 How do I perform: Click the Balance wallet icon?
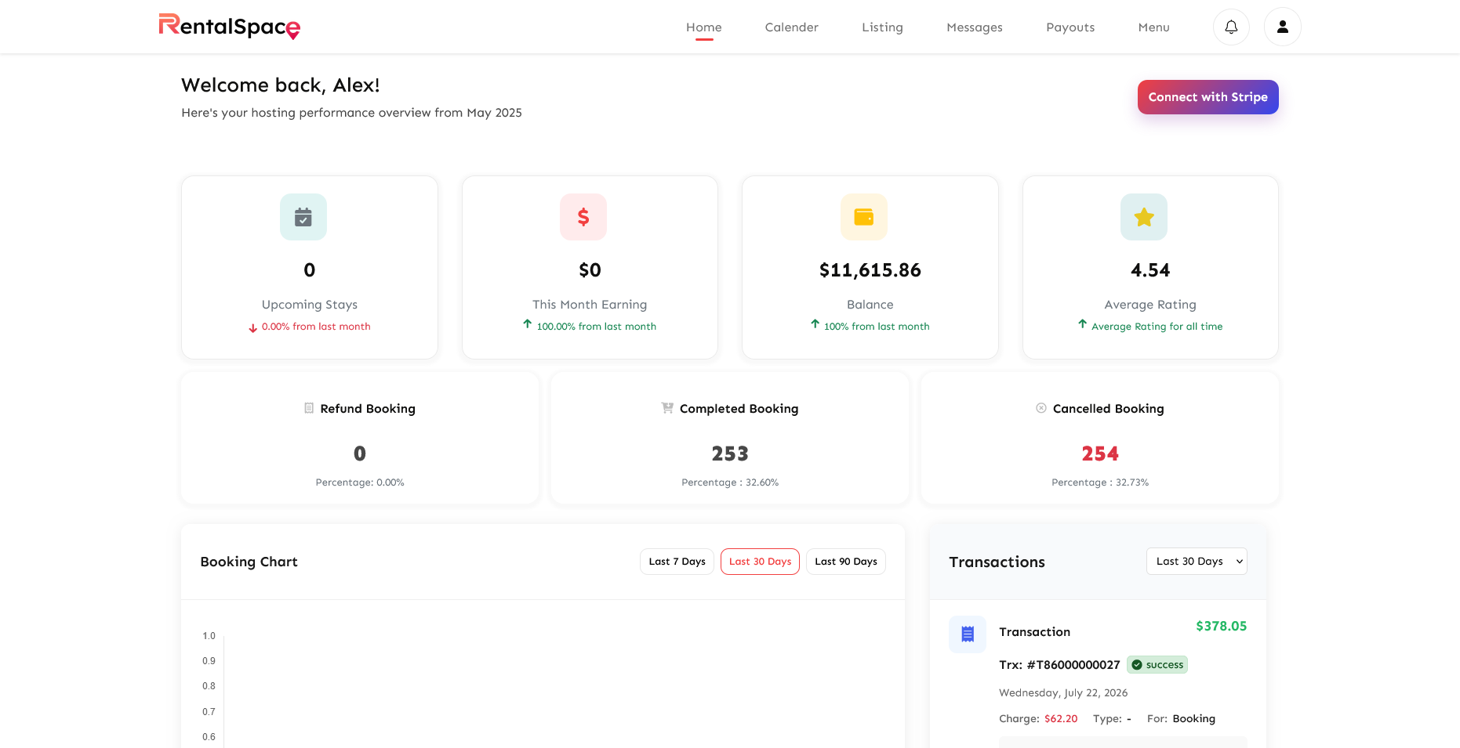tap(864, 217)
